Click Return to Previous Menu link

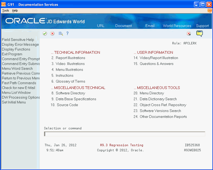pos(21,78)
